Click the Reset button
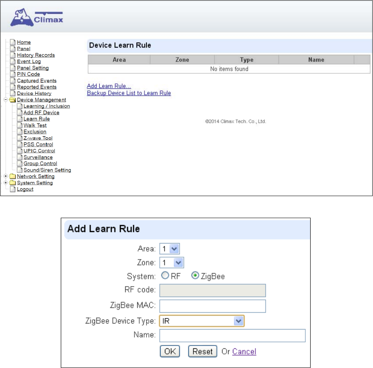The width and height of the screenshot is (373, 368). (203, 351)
